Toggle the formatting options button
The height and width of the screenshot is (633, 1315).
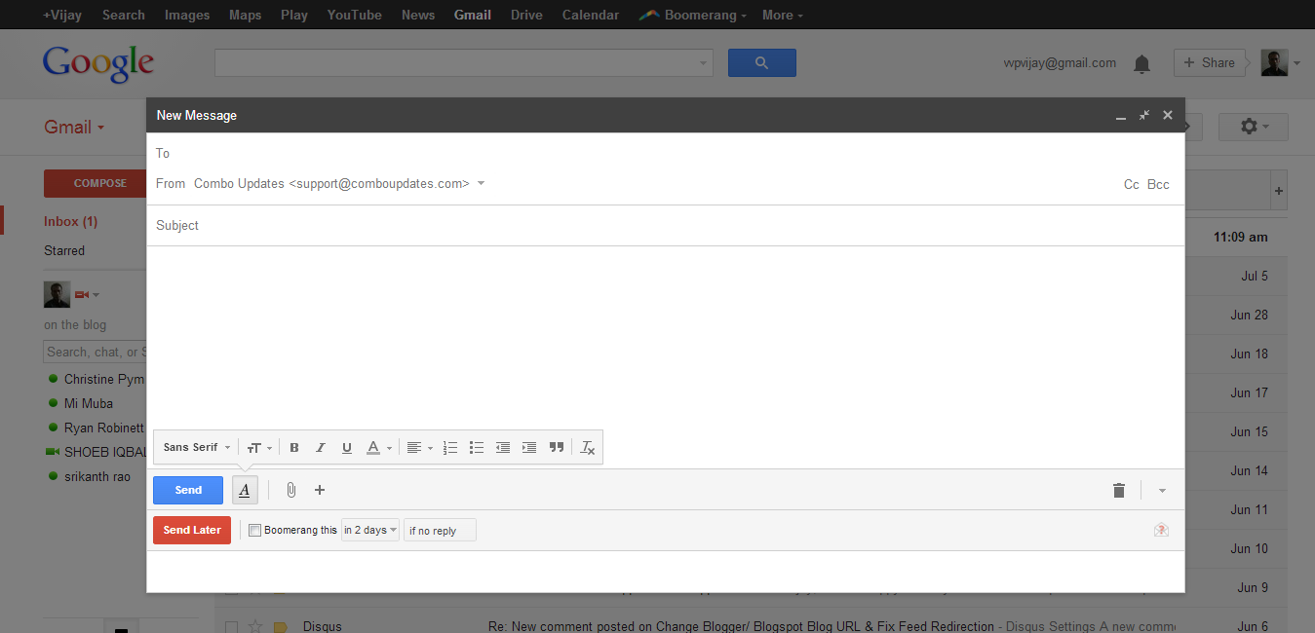pyautogui.click(x=245, y=490)
